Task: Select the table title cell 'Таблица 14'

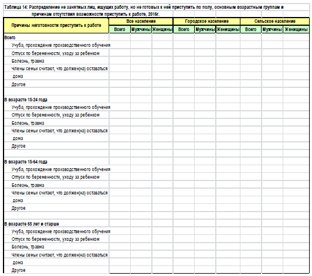Action: [144, 8]
